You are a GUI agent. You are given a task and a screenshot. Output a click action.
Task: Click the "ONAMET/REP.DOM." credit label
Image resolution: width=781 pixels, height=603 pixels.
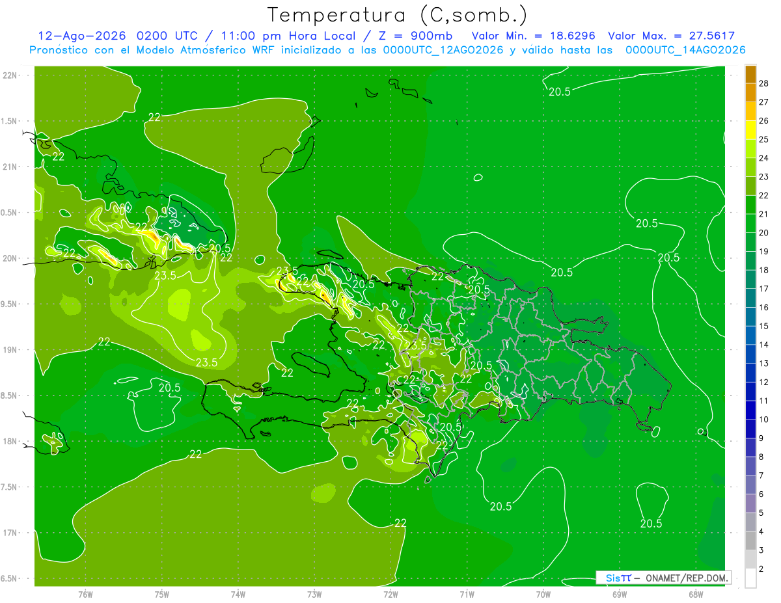(687, 578)
